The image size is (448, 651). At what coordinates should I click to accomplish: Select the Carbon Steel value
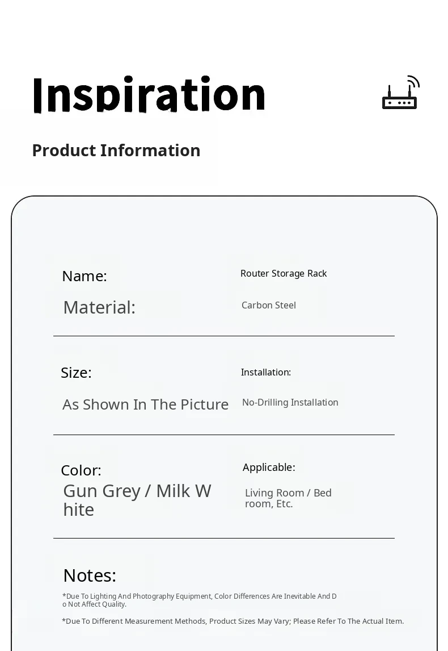269,306
